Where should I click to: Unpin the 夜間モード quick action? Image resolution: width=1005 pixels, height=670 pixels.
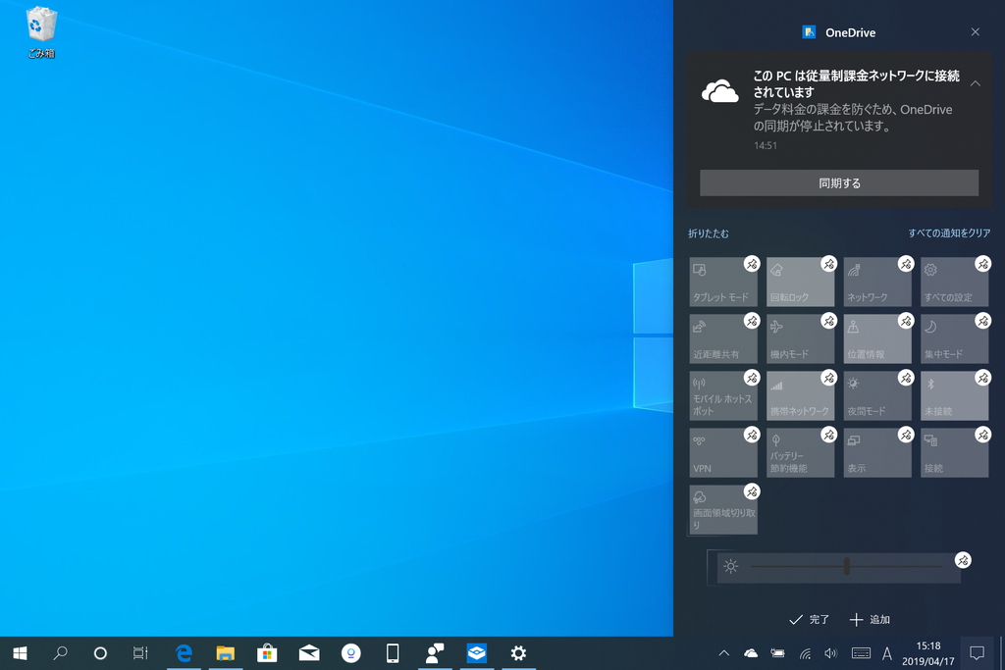click(906, 378)
